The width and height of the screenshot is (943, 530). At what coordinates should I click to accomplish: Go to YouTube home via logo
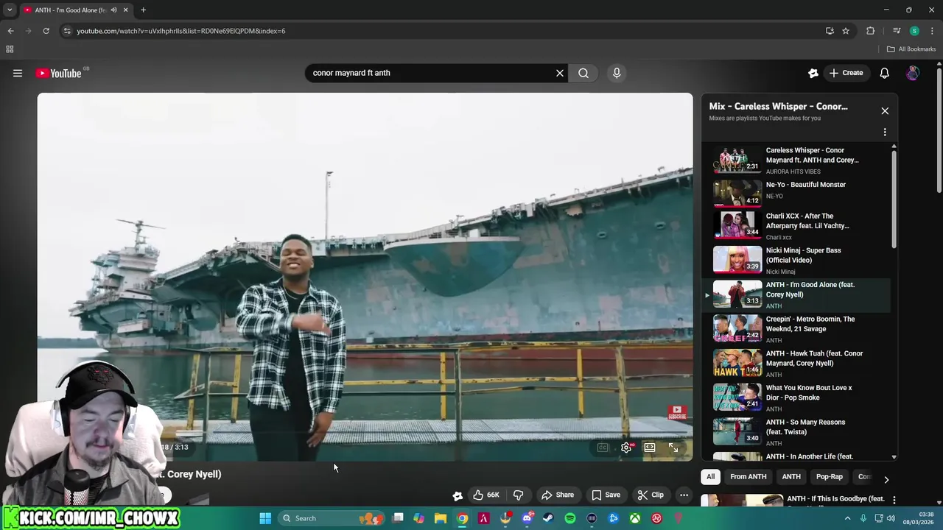tap(58, 73)
